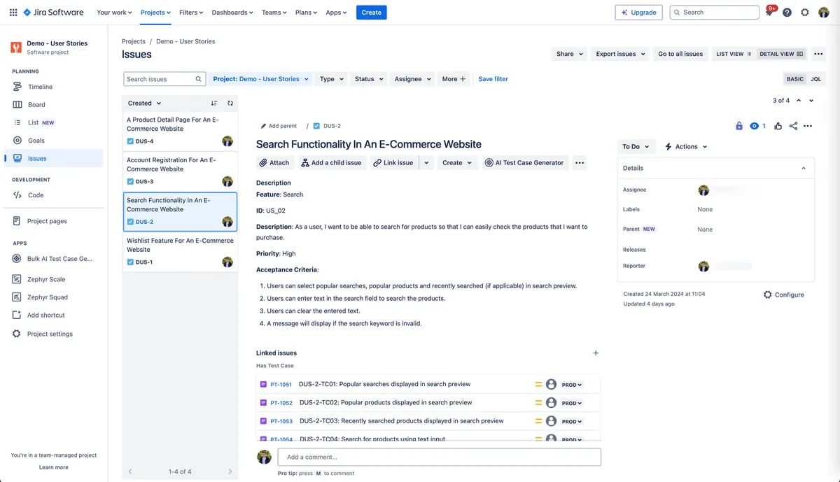
Task: Click the blue Create button
Action: click(x=371, y=13)
